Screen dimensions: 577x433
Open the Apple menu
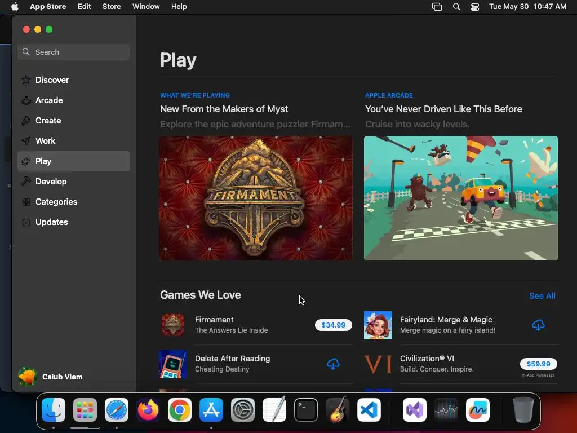(15, 7)
